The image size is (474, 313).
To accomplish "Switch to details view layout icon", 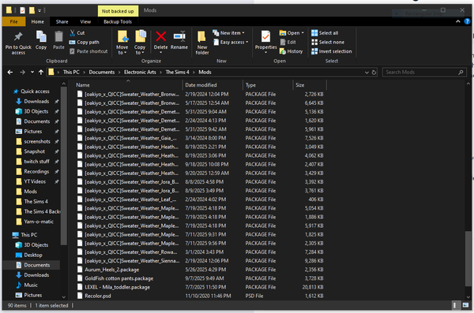I will coord(455,305).
